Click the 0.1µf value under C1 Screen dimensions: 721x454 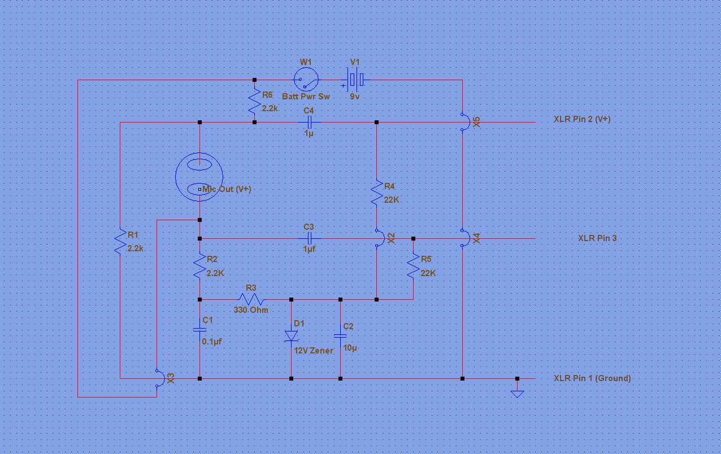(x=212, y=341)
